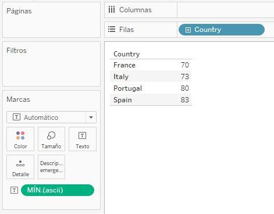Select the Italy row label
The height and width of the screenshot is (214, 274).
121,77
